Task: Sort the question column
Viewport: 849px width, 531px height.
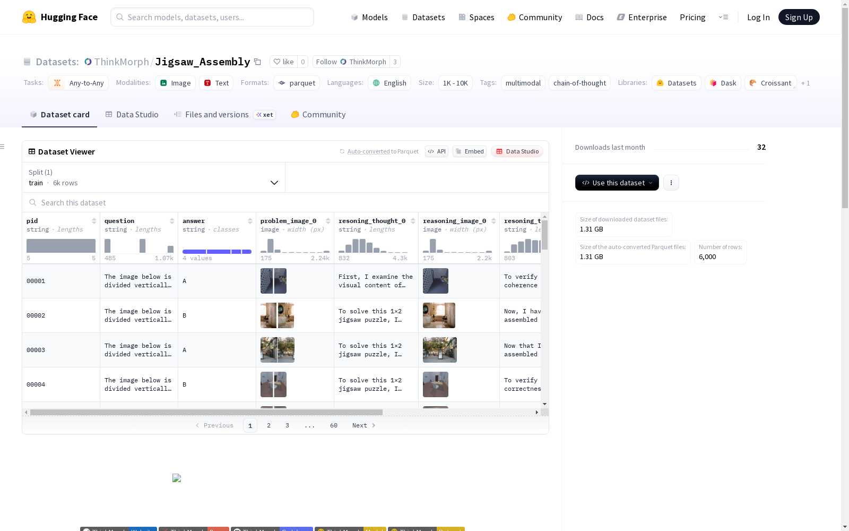Action: (x=172, y=221)
